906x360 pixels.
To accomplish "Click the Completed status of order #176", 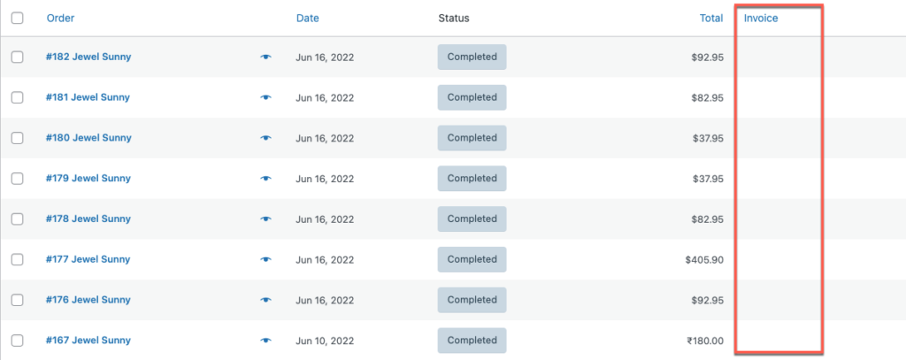I will [x=472, y=300].
